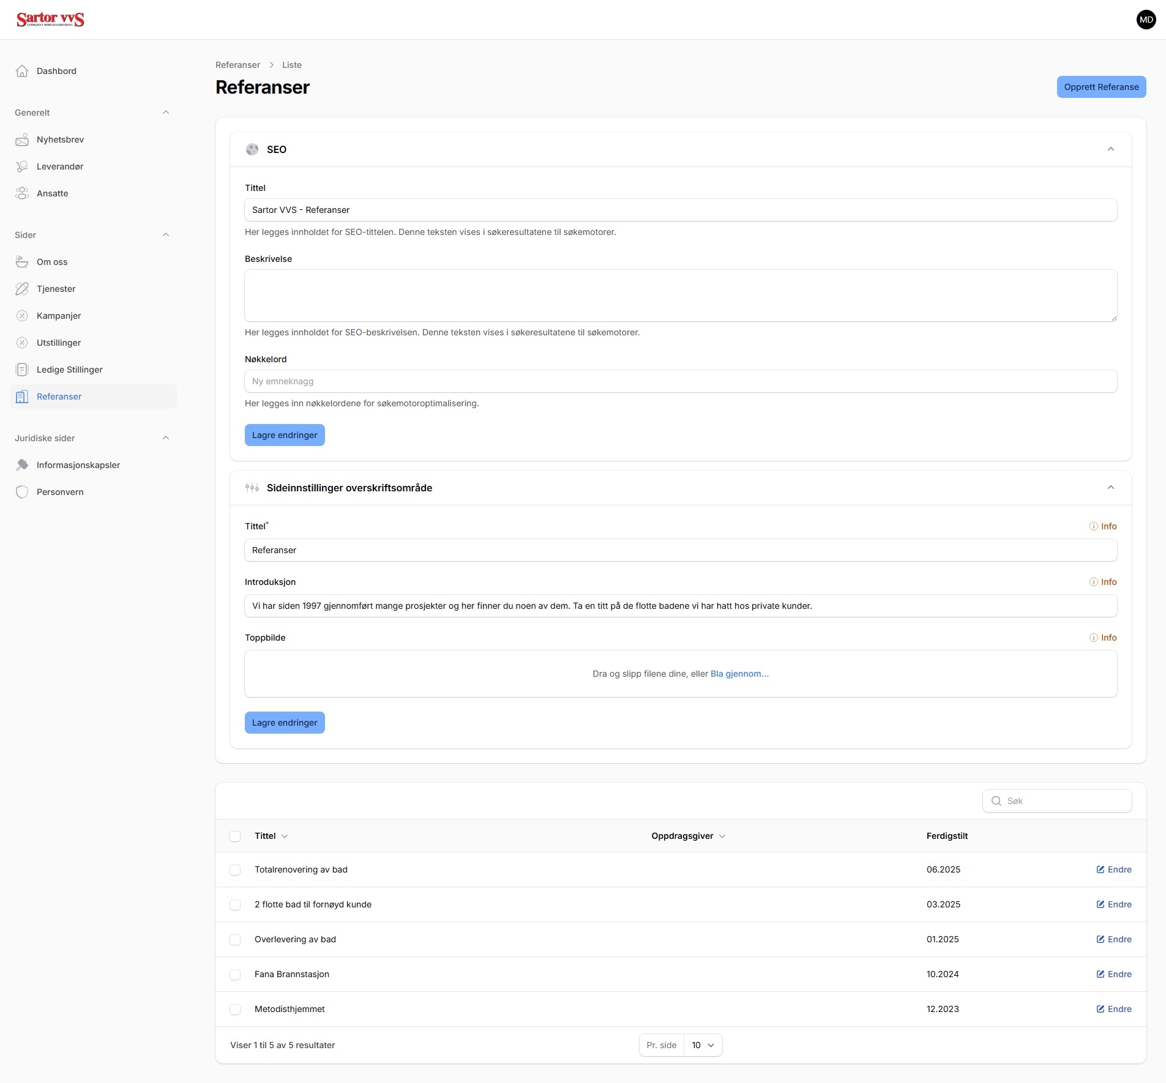The image size is (1166, 1083).
Task: Toggle the select-all checkbox in table header
Action: coord(235,836)
